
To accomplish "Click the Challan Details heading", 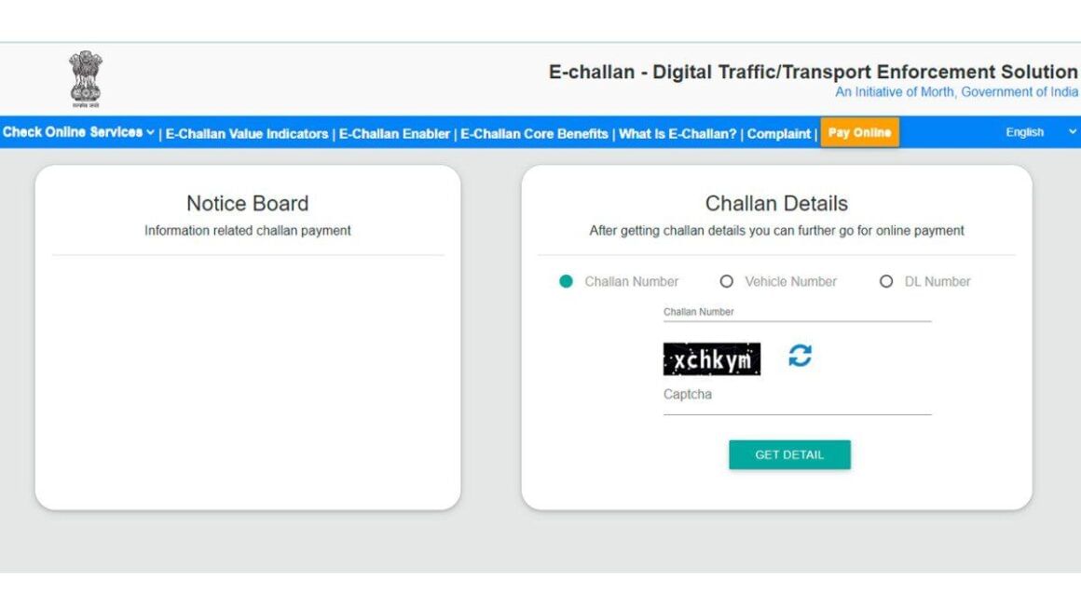I will pyautogui.click(x=776, y=203).
